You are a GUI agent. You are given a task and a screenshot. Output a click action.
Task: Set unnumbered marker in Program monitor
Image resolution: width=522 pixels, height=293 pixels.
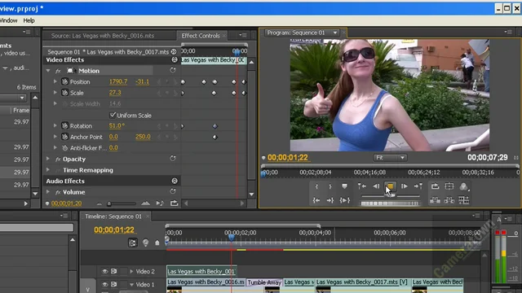pos(344,186)
